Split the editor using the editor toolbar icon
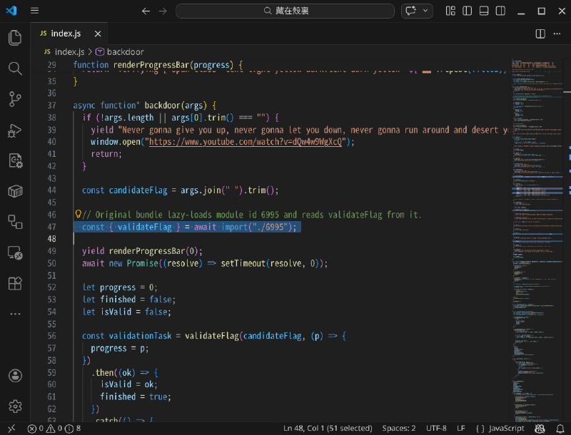The image size is (571, 435). coord(540,34)
